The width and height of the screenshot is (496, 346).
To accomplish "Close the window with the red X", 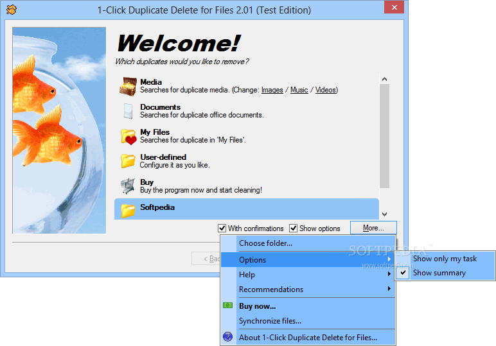I will (394, 7).
